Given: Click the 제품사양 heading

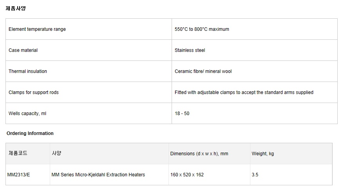Looking at the screenshot, I should [x=16, y=8].
